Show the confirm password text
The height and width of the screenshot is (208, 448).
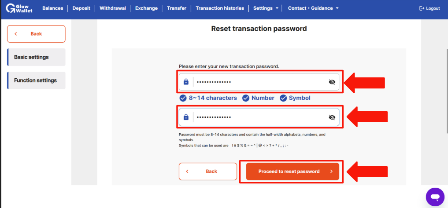tap(332, 117)
